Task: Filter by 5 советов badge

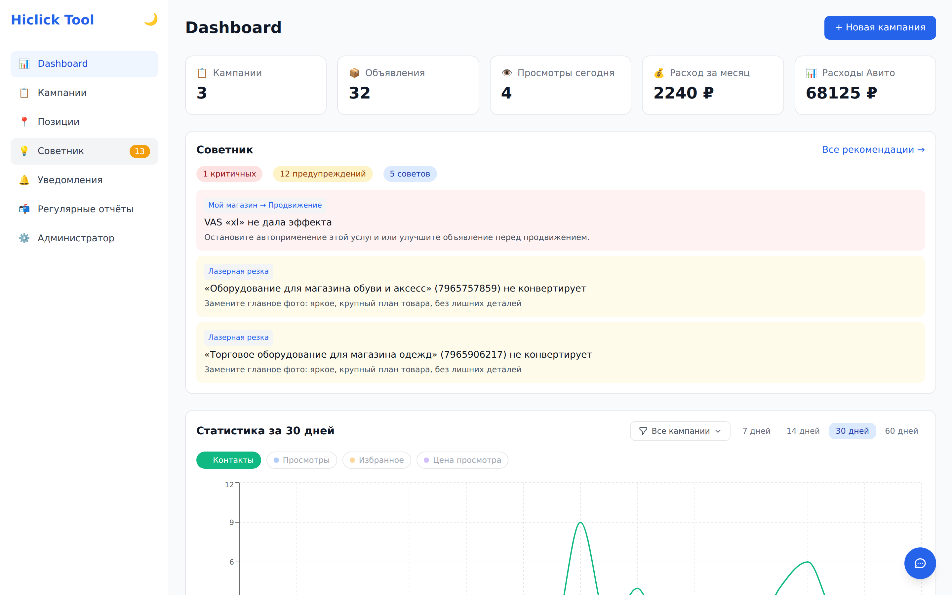Action: coord(410,174)
